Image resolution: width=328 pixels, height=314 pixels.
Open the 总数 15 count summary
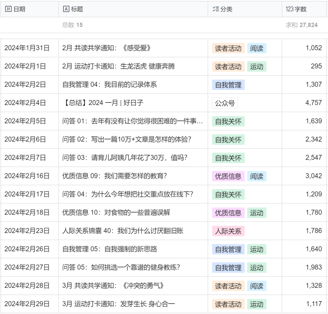72,25
